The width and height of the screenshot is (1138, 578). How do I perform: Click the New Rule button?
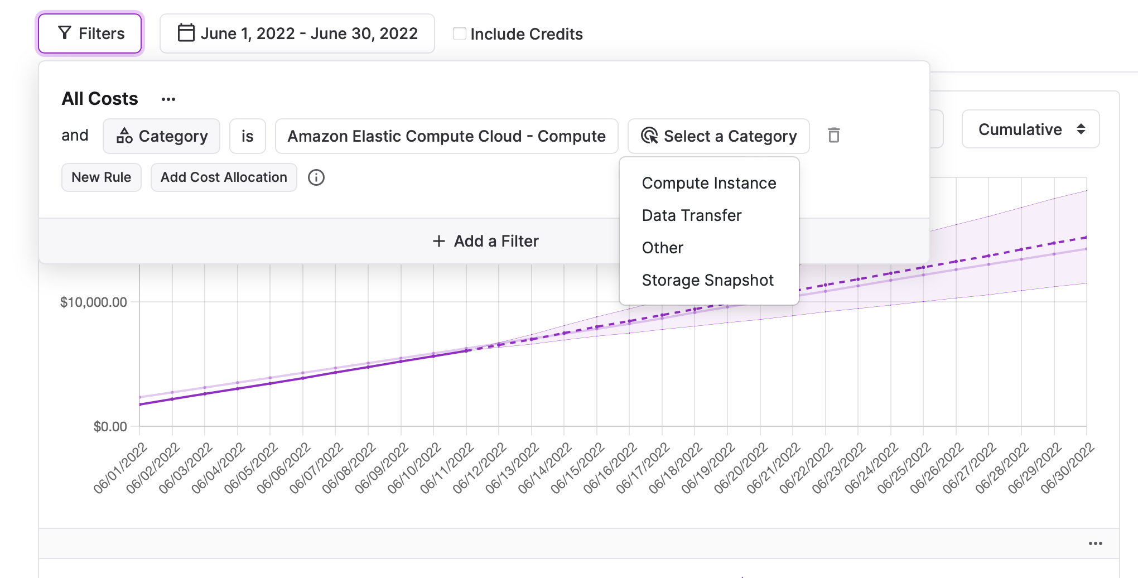pyautogui.click(x=102, y=177)
